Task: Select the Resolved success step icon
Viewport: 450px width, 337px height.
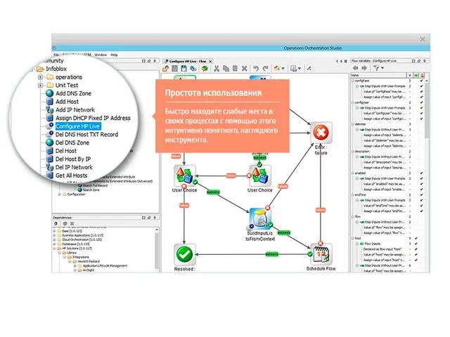Action: pyautogui.click(x=184, y=254)
